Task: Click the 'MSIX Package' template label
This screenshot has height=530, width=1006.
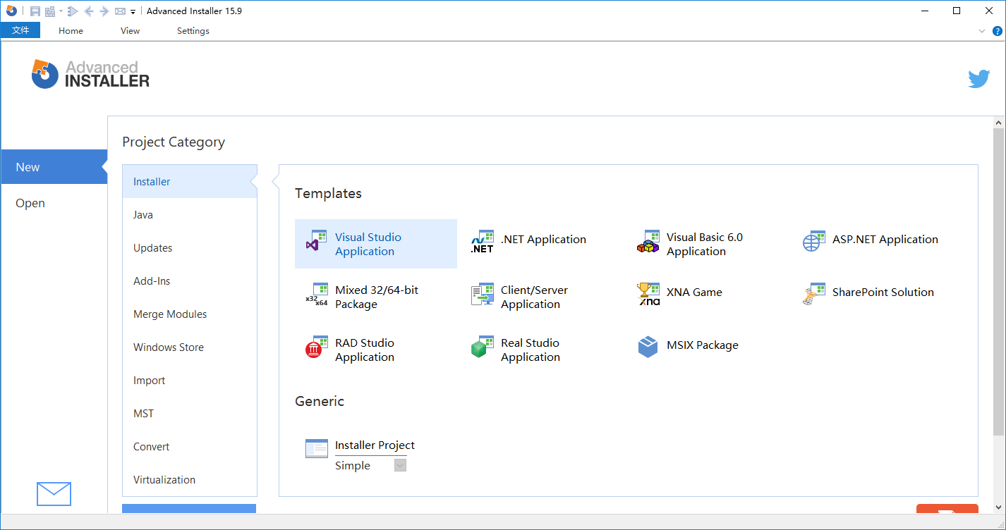Action: click(703, 345)
